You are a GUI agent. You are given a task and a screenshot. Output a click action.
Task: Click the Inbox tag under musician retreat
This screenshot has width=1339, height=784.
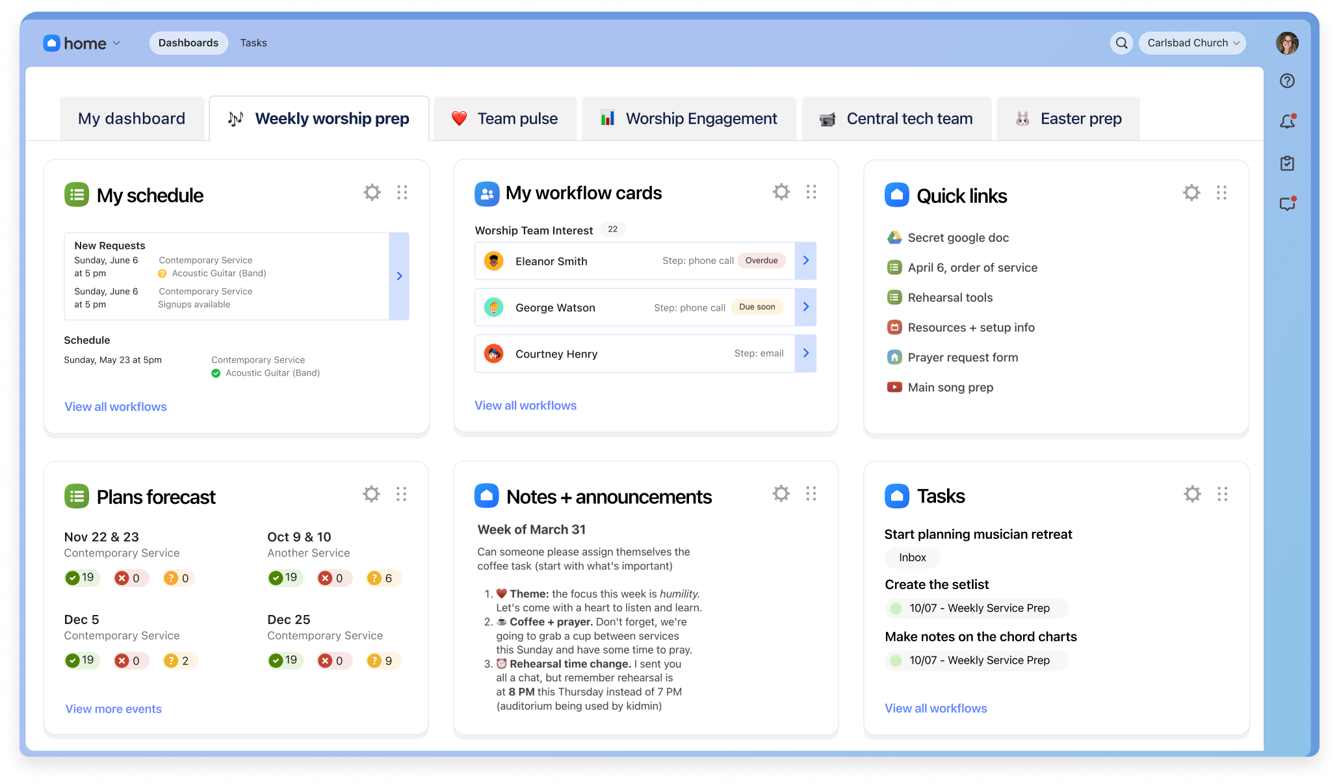pos(912,558)
